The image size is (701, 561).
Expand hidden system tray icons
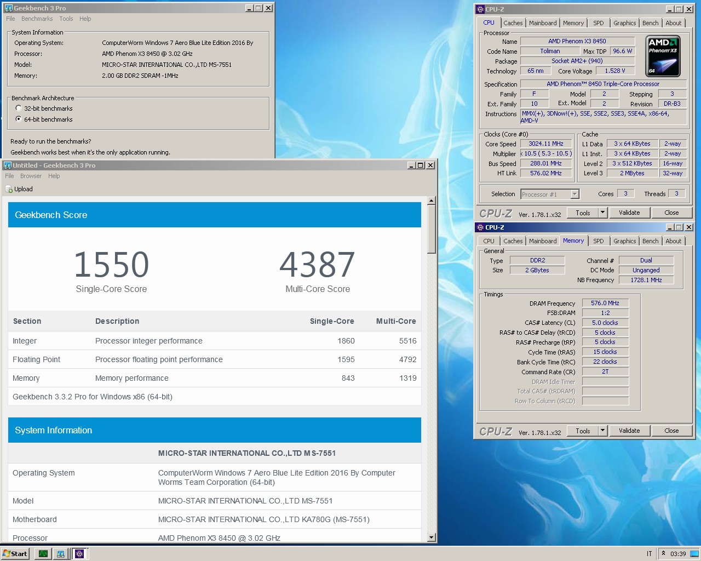pyautogui.click(x=663, y=553)
